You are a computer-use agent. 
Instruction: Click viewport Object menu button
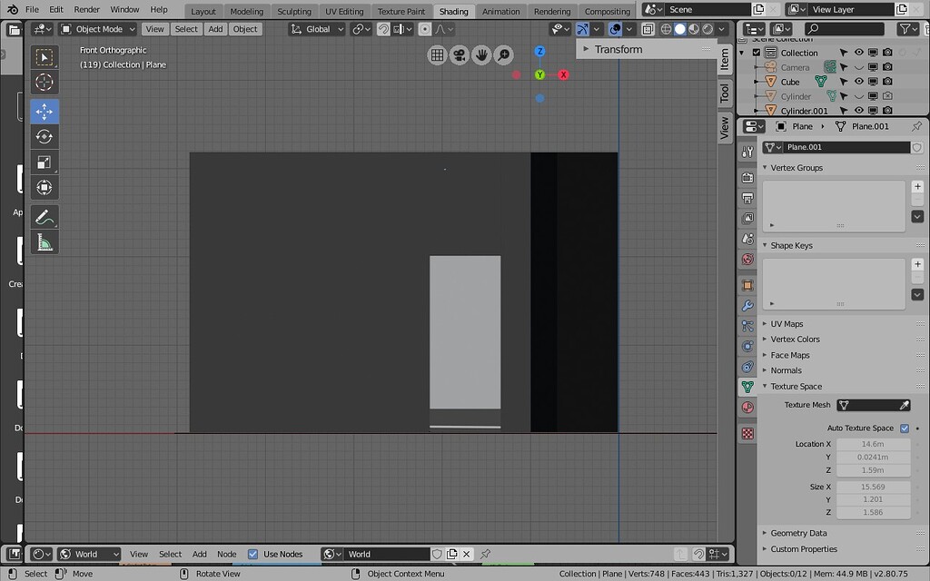245,29
